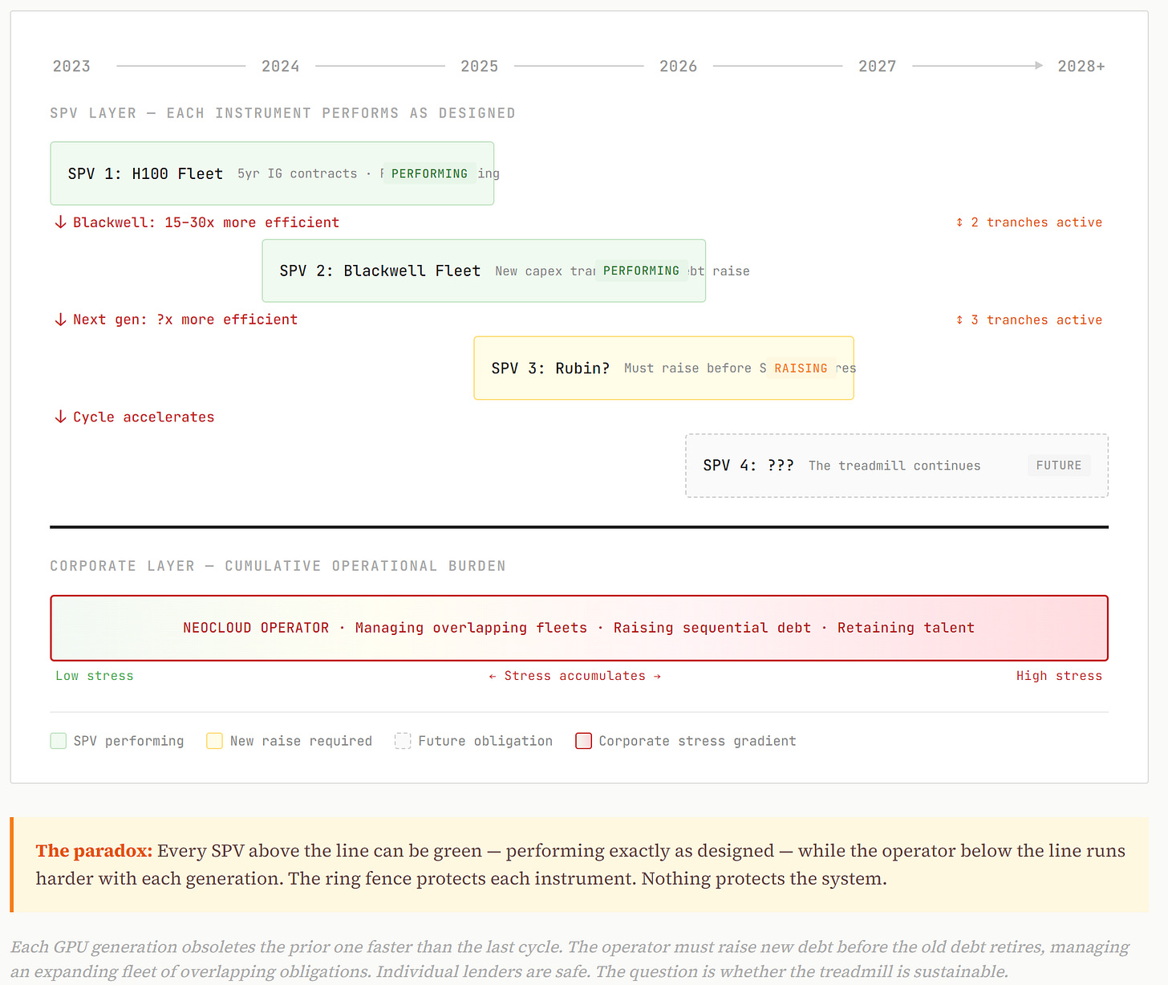Click '5yr IG contracts' text in SPV 1
This screenshot has height=985, width=1168.
(297, 173)
